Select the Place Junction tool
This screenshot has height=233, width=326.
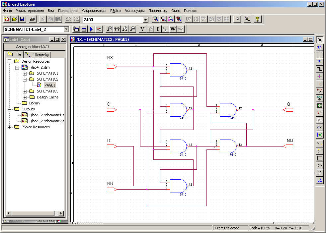[320, 76]
